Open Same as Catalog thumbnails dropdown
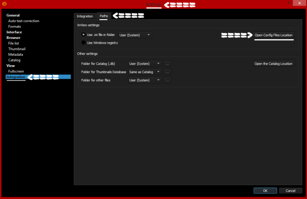307x199 pixels. pos(145,72)
